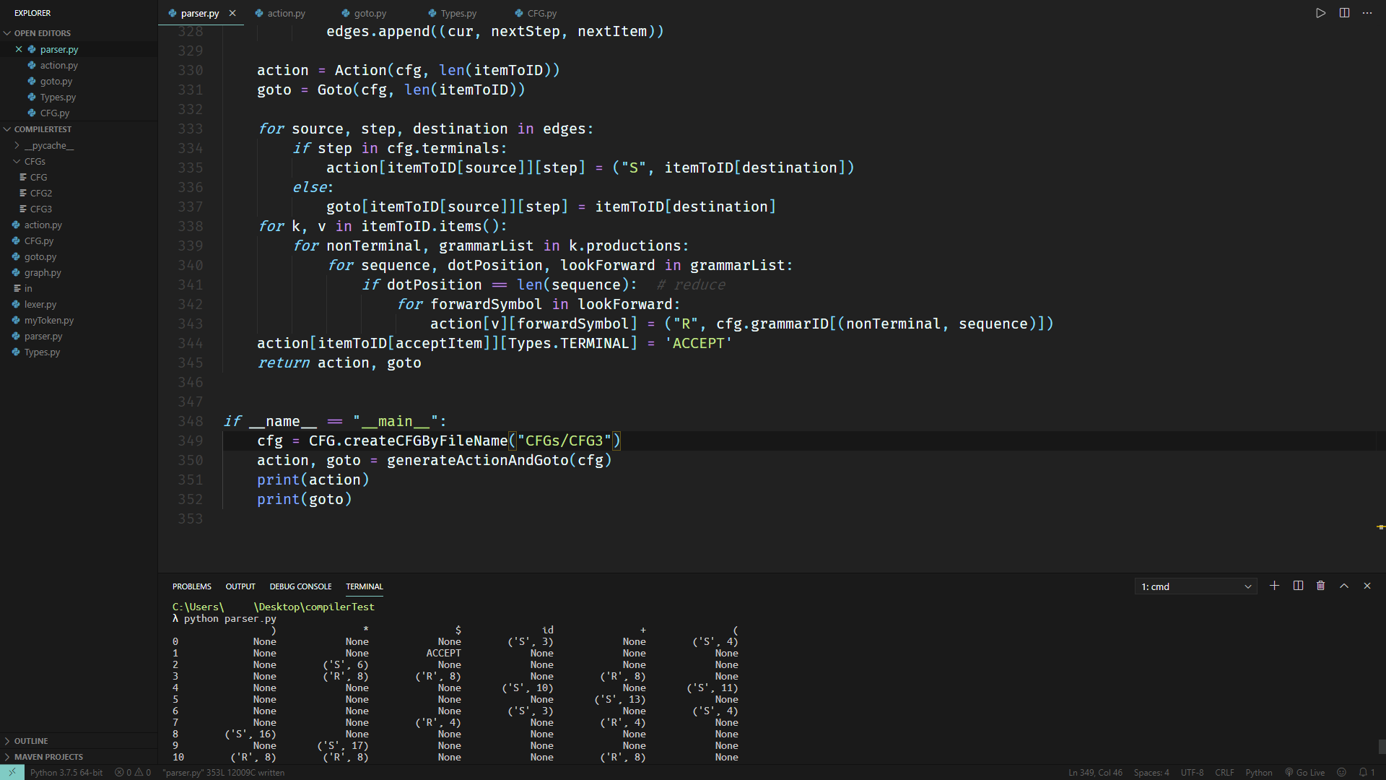The image size is (1386, 780).
Task: Collapse the CFGs folder
Action: pos(78,161)
